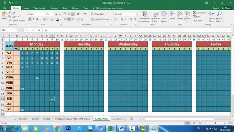
Task: Add a new sheet with plus icon
Action: tap(131, 119)
